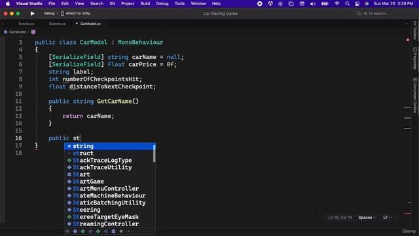The width and height of the screenshot is (419, 236).
Task: Click the GetCarName method name
Action: pos(115,101)
